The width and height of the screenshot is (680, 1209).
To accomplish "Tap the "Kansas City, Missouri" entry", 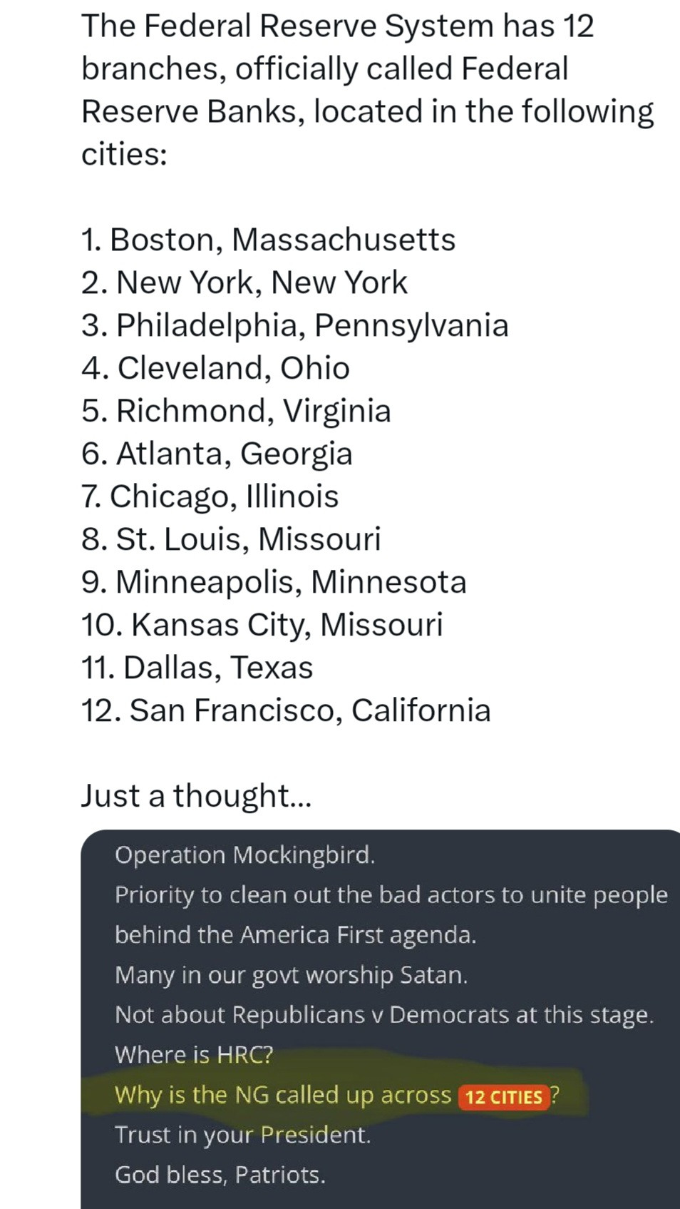I will (x=262, y=625).
